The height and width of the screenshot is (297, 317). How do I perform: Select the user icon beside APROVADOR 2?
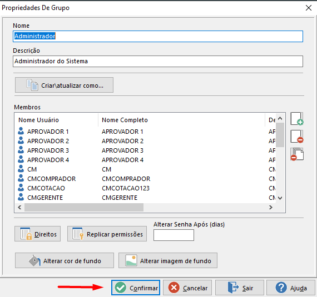[21, 140]
